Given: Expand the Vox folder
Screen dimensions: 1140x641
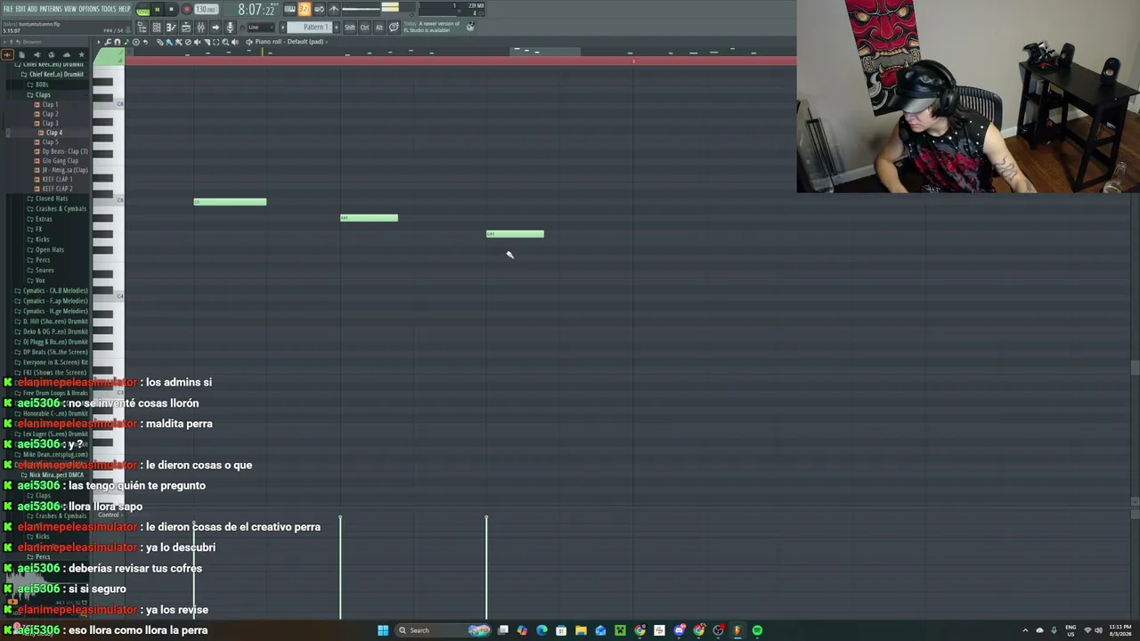Looking at the screenshot, I should point(39,280).
